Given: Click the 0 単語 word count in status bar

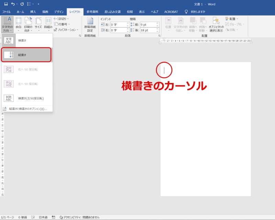Looking at the screenshot, I should pyautogui.click(x=23, y=217).
